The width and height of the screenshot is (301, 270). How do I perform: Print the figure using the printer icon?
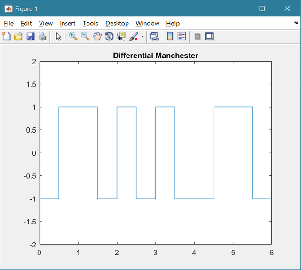[x=42, y=36]
